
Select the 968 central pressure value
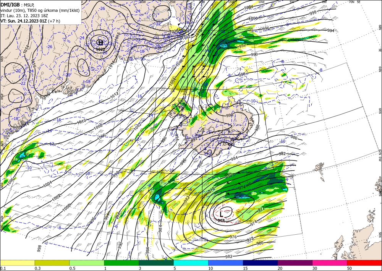coord(221,221)
